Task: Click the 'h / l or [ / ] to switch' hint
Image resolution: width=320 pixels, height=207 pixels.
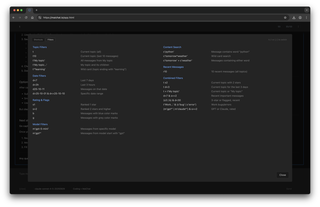Action: pyautogui.click(x=277, y=40)
